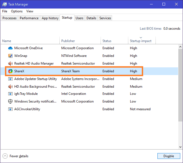Switch to the Services tab
The height and width of the screenshot is (163, 183).
tap(105, 18)
